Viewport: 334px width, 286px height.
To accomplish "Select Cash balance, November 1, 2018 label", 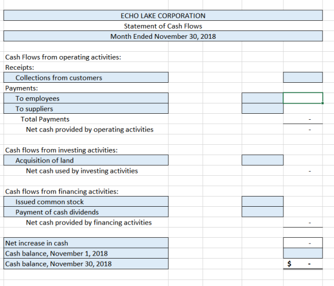I will pos(86,253).
